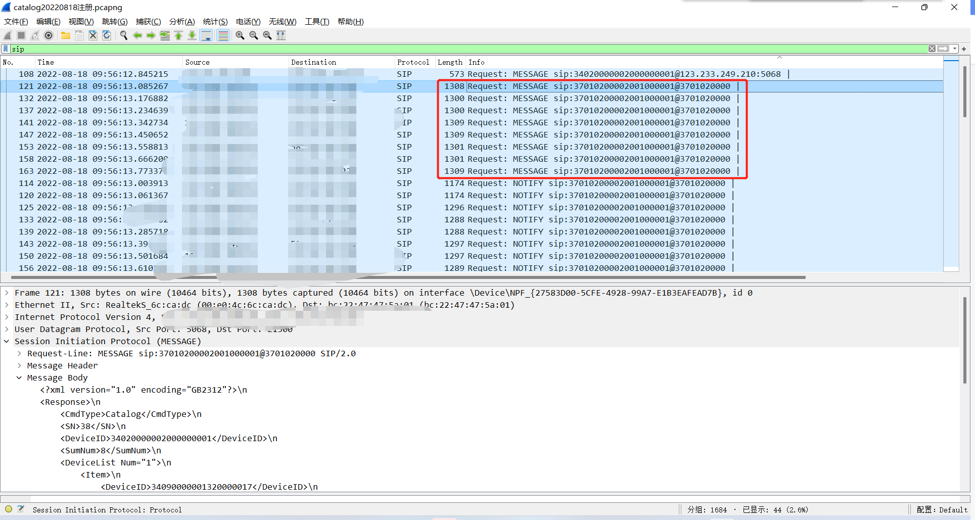The image size is (975, 520).
Task: Zoom out main window text
Action: [x=254, y=35]
